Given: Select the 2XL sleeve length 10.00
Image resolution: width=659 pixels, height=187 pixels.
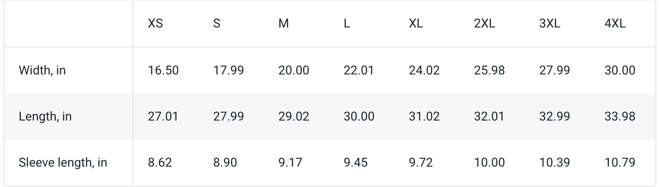Looking at the screenshot, I should click(x=489, y=163).
